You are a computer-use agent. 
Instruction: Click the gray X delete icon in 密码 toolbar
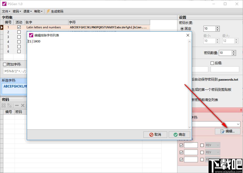23,105
